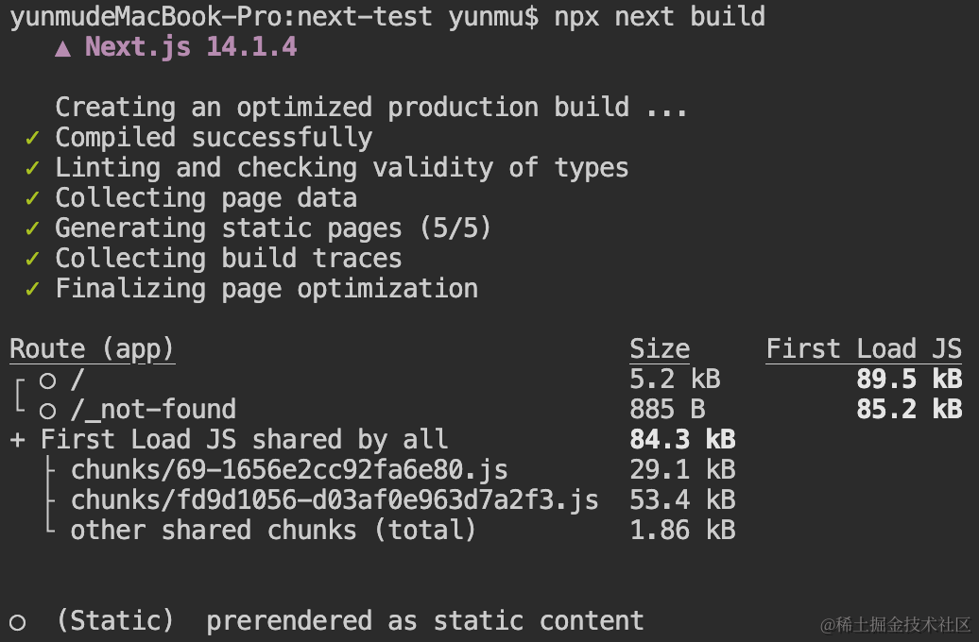Click checkmark beside Compiled successfully
This screenshot has width=979, height=642.
(x=32, y=138)
